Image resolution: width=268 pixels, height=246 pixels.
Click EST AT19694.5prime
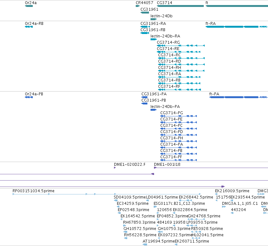145,244
